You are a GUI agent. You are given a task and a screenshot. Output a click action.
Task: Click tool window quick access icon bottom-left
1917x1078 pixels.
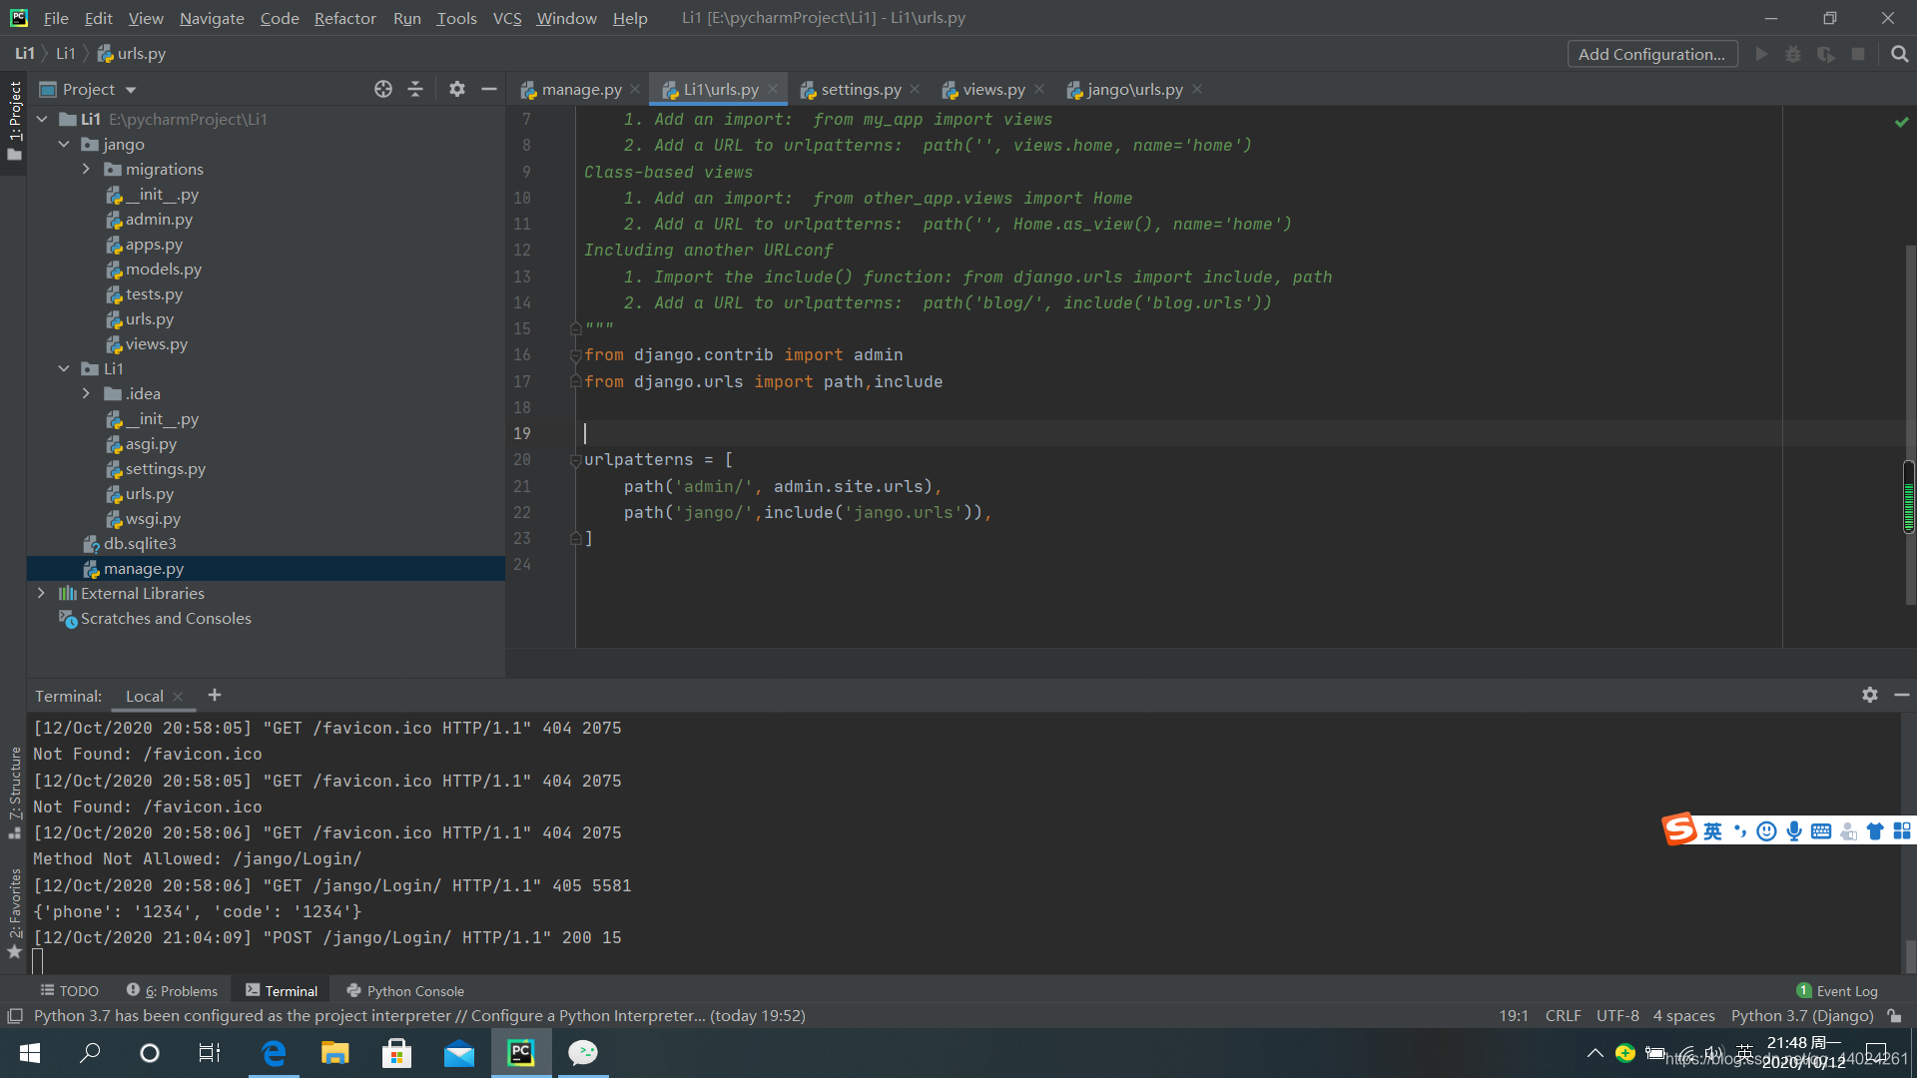(15, 1016)
